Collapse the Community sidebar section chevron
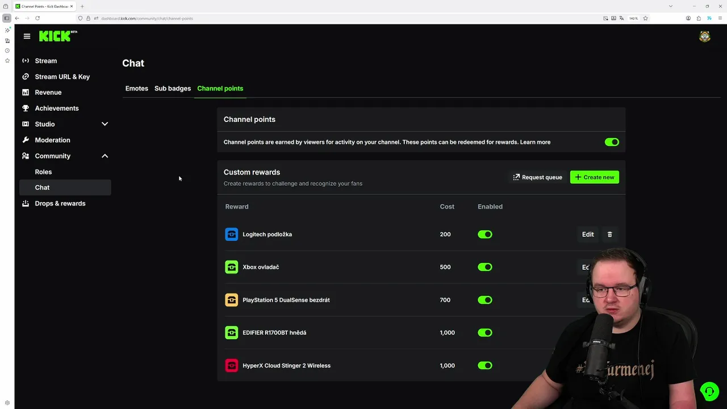 click(x=105, y=156)
